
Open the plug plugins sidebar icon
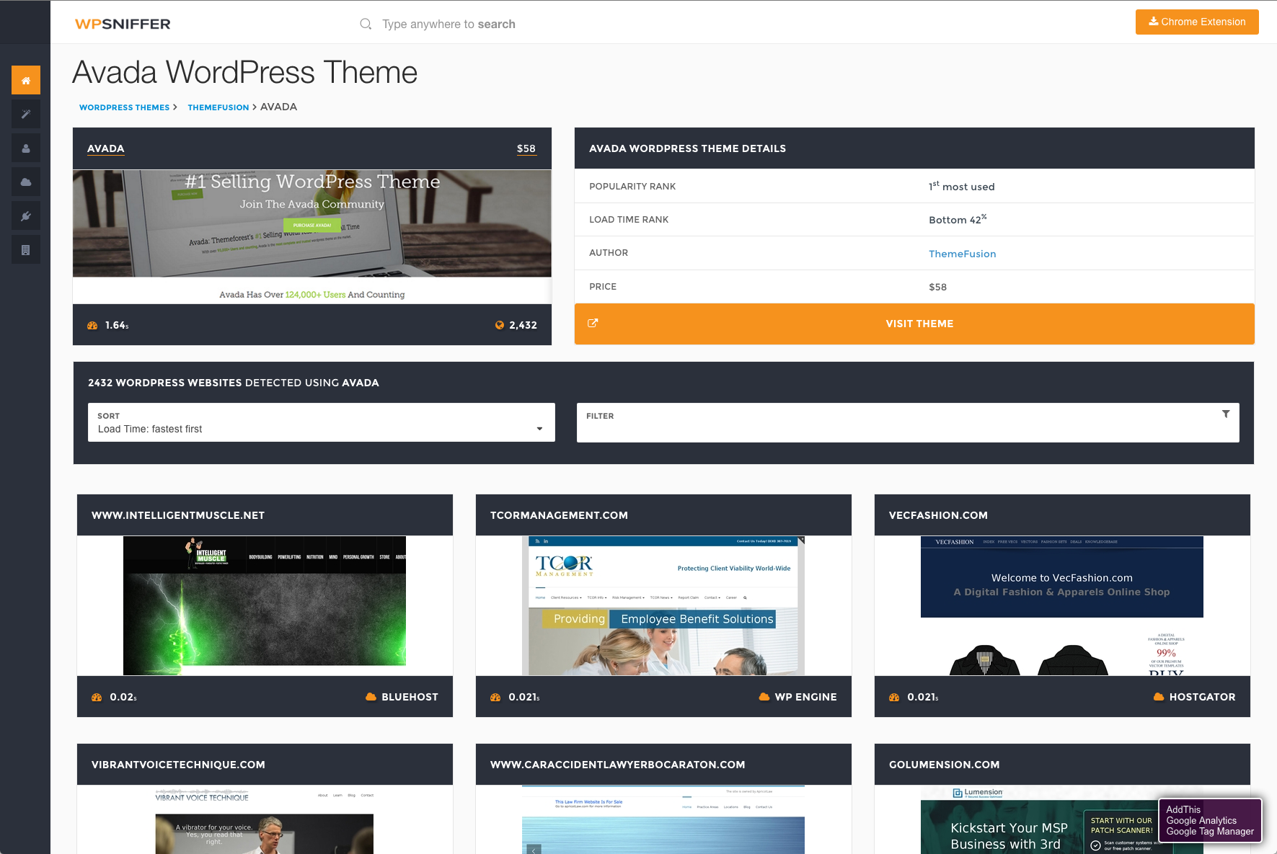click(26, 215)
